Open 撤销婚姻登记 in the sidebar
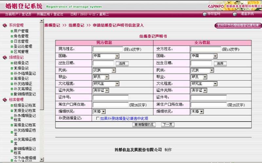 click(x=25, y=94)
